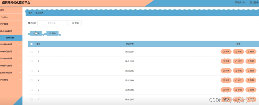
Task: Edit 景点分类5 with 修改
Action: click(x=238, y=90)
